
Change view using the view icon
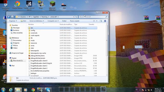pos(94,21)
